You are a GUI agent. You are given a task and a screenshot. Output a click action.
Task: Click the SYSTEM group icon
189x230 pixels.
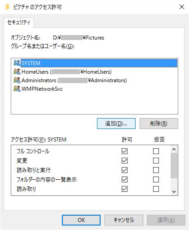pos(17,63)
